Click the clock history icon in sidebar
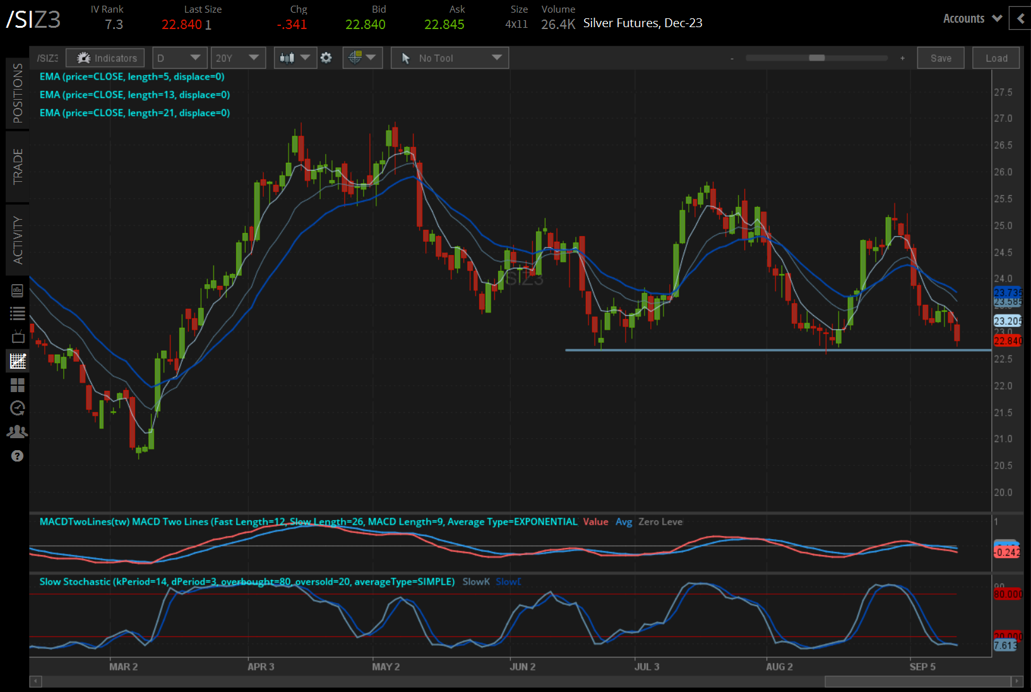The width and height of the screenshot is (1031, 692). tap(18, 409)
